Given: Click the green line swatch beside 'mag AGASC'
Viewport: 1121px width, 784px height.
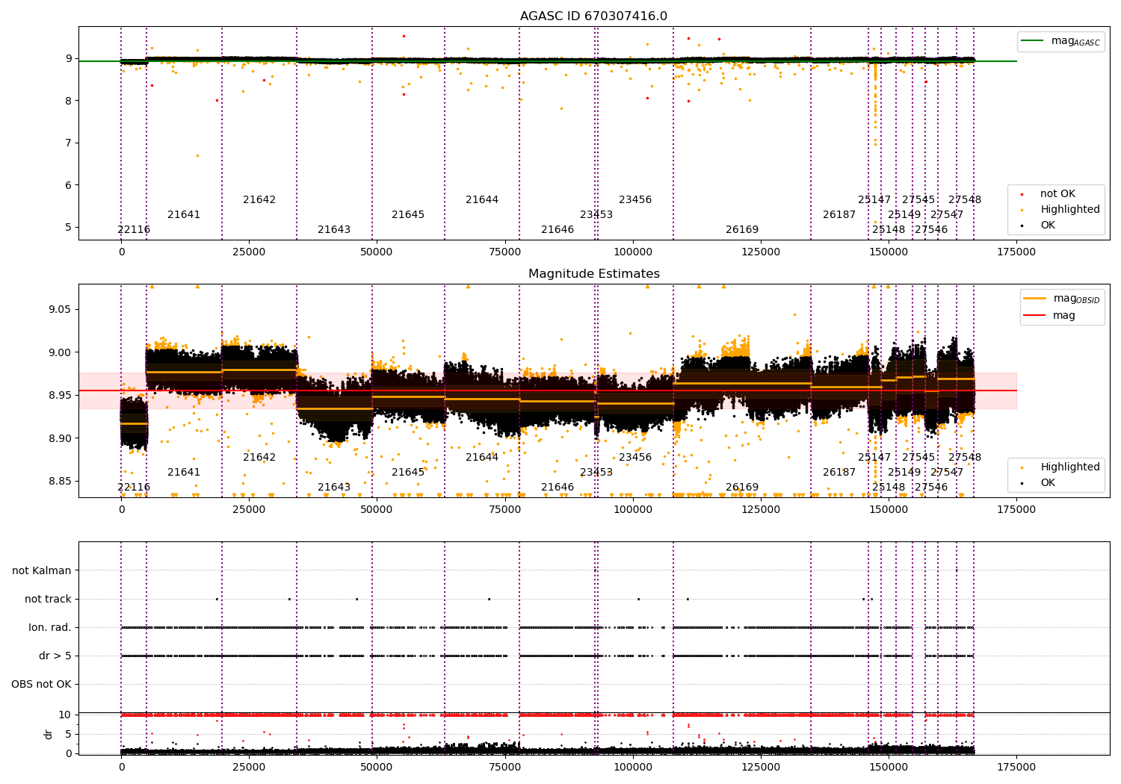Looking at the screenshot, I should 1034,41.
